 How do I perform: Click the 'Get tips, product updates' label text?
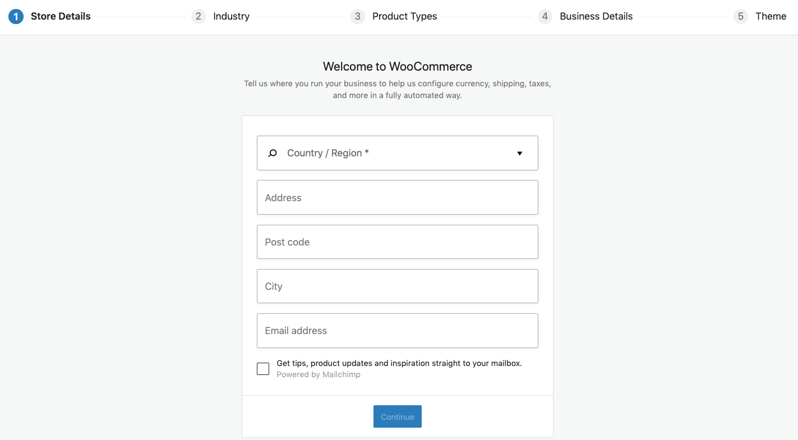399,363
